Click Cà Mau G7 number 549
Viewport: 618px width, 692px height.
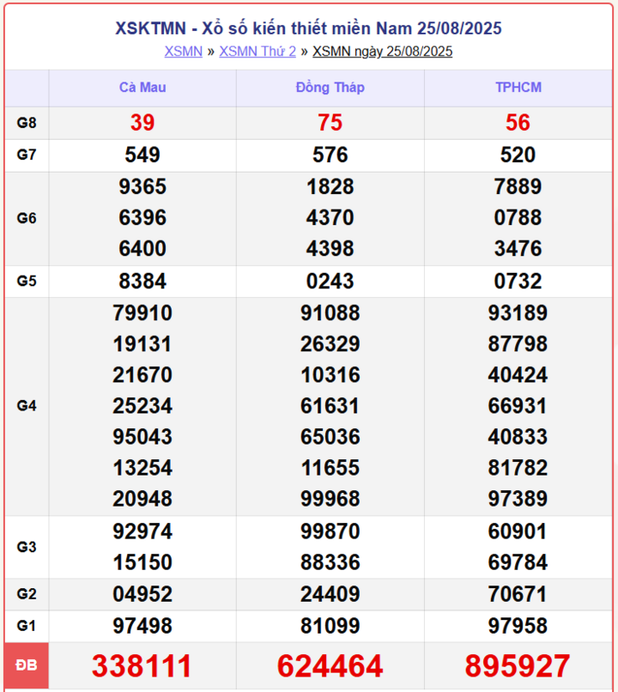142,155
